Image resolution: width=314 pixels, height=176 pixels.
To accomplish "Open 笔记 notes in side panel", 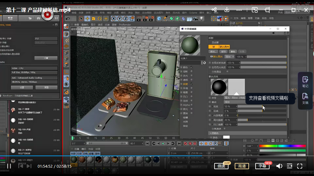I will [305, 82].
